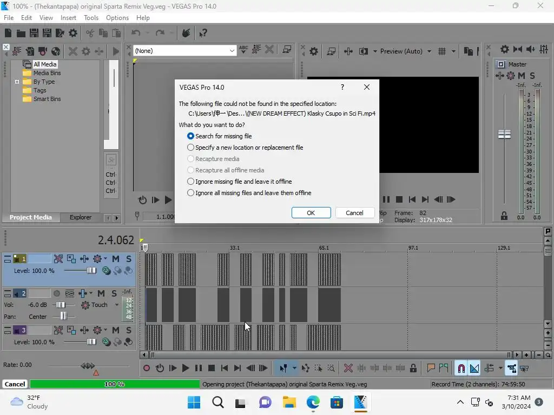Adjust track 1 Level slider

[x=91, y=271]
